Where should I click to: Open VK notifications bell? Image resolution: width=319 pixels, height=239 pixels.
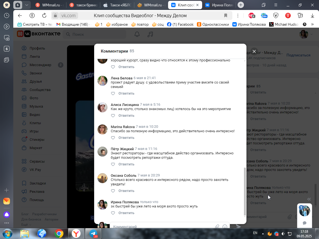(137, 34)
